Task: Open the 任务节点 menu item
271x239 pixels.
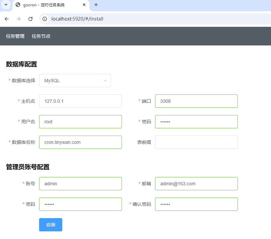Action: (x=41, y=36)
